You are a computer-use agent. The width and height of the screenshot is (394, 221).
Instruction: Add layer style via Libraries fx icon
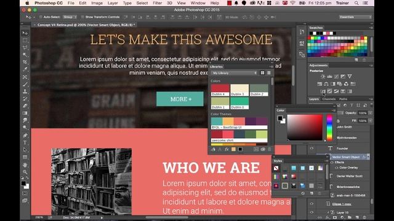[x=227, y=149]
